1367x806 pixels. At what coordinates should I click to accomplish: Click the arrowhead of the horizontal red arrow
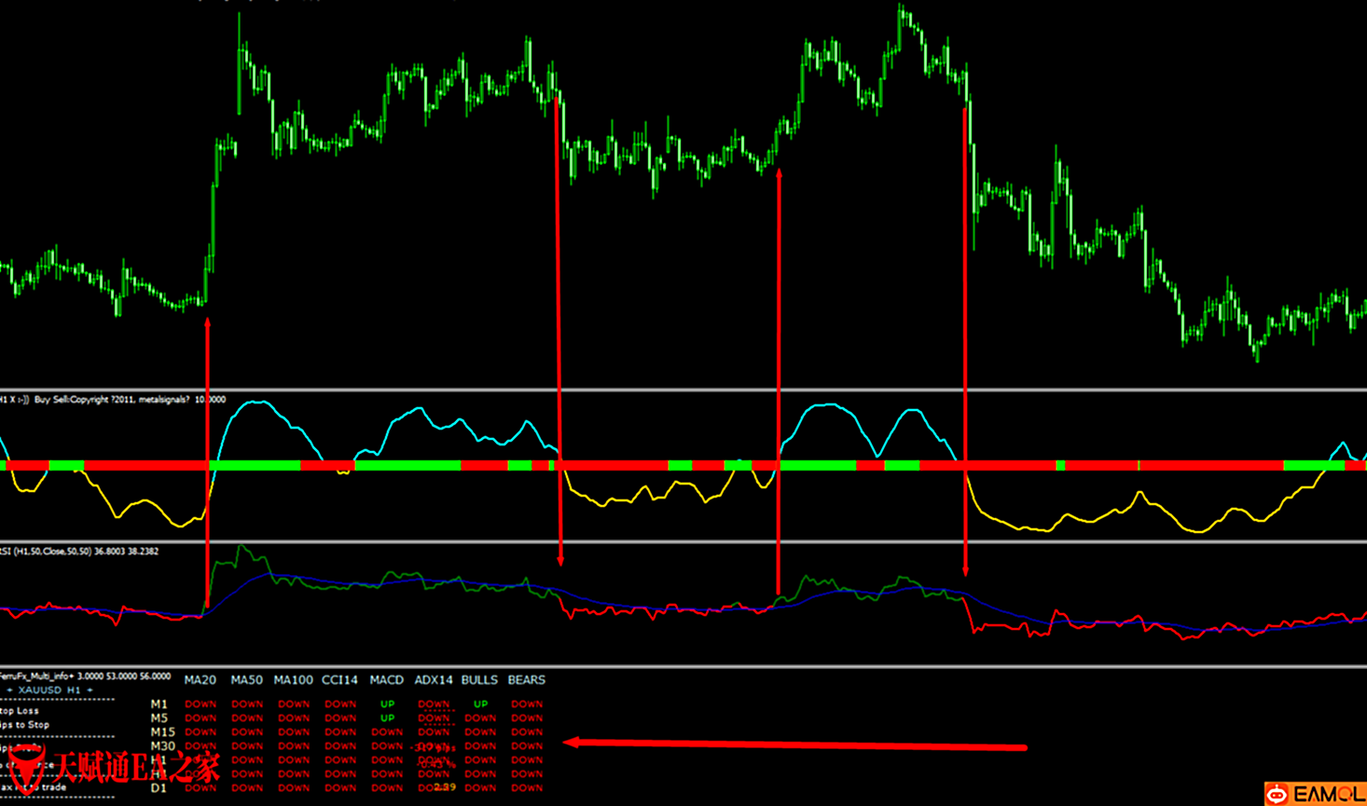point(573,742)
